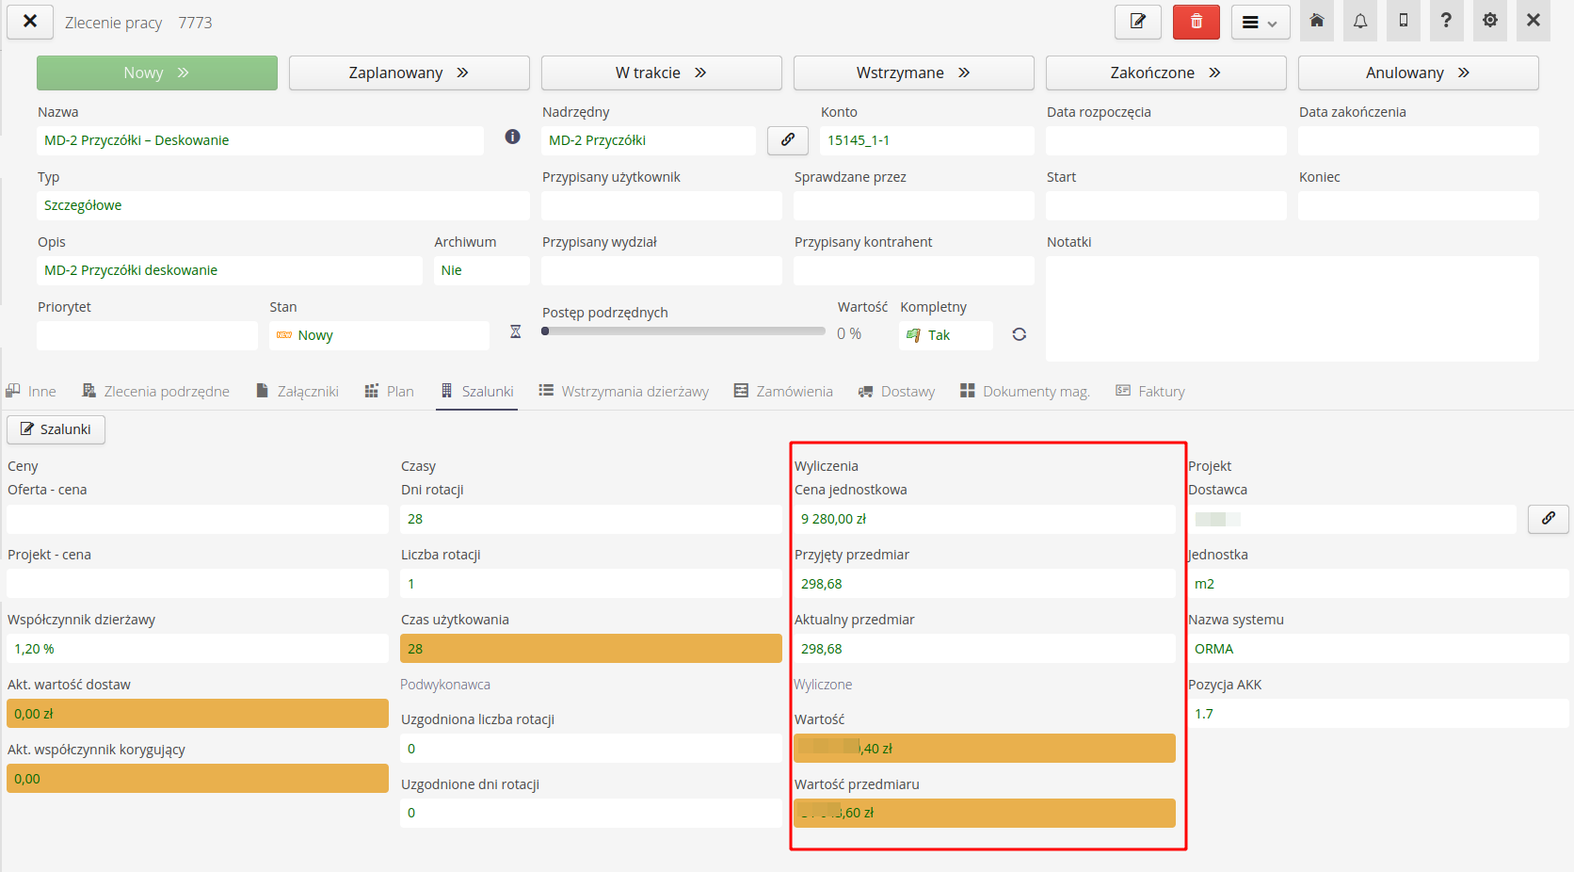Open the Stan field showing Nowy
Viewport: 1574px width, 872px height.
(x=378, y=335)
